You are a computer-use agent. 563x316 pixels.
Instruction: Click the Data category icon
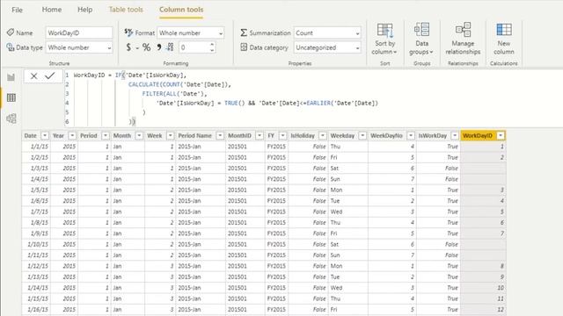244,47
